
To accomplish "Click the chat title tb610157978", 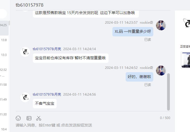I will click(x=30, y=5).
